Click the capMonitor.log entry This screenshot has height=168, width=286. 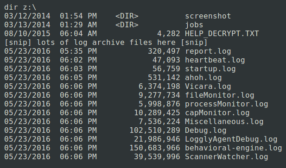pos(217,112)
